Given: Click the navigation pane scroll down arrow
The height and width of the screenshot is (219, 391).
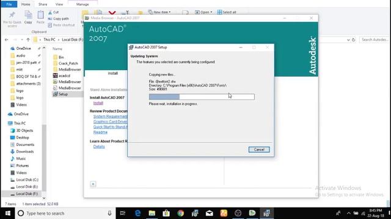Looking at the screenshot, I should (x=44, y=198).
